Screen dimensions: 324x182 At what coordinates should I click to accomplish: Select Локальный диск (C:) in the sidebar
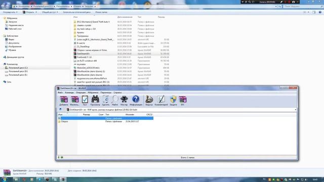pos(18,68)
